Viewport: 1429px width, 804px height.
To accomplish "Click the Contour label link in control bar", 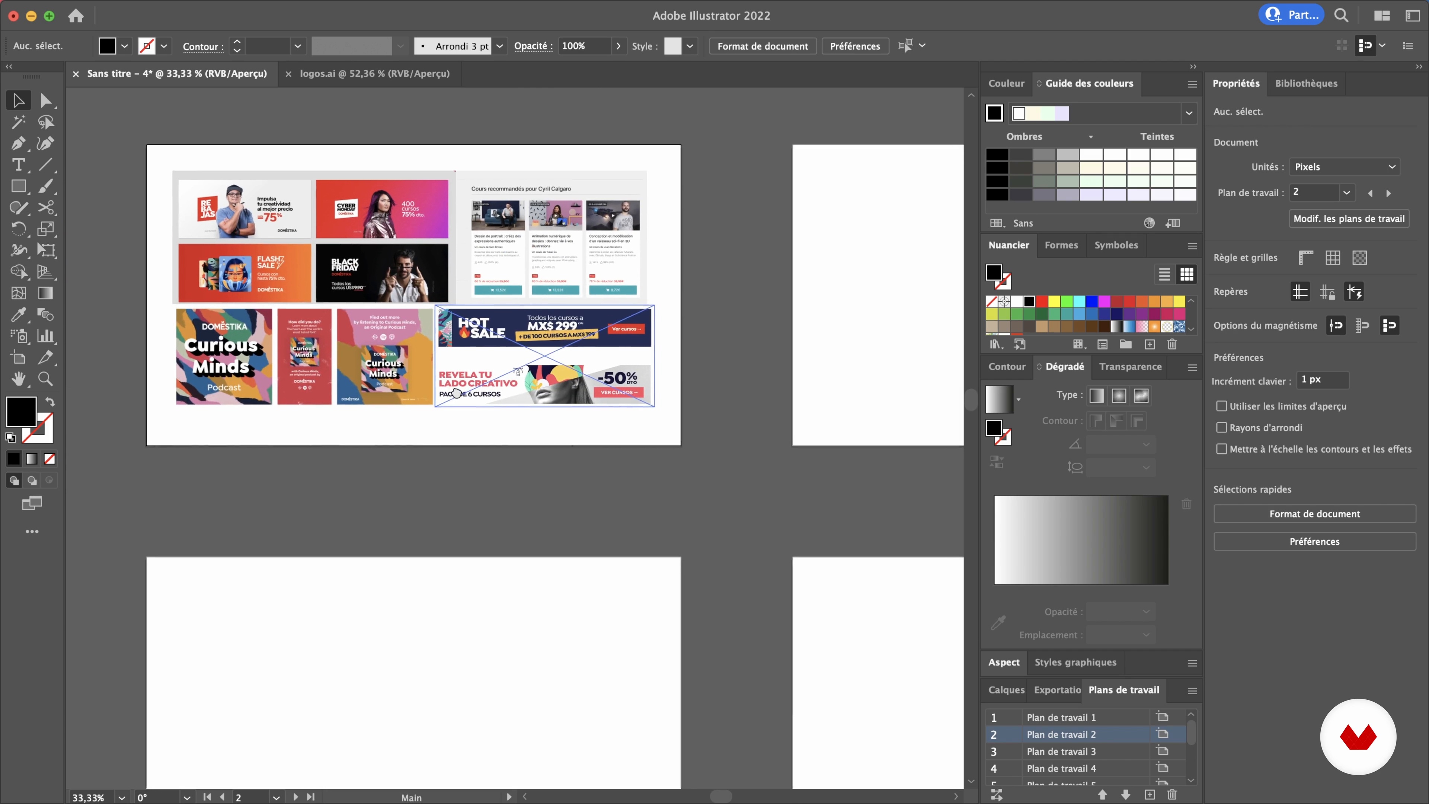I will tap(203, 47).
